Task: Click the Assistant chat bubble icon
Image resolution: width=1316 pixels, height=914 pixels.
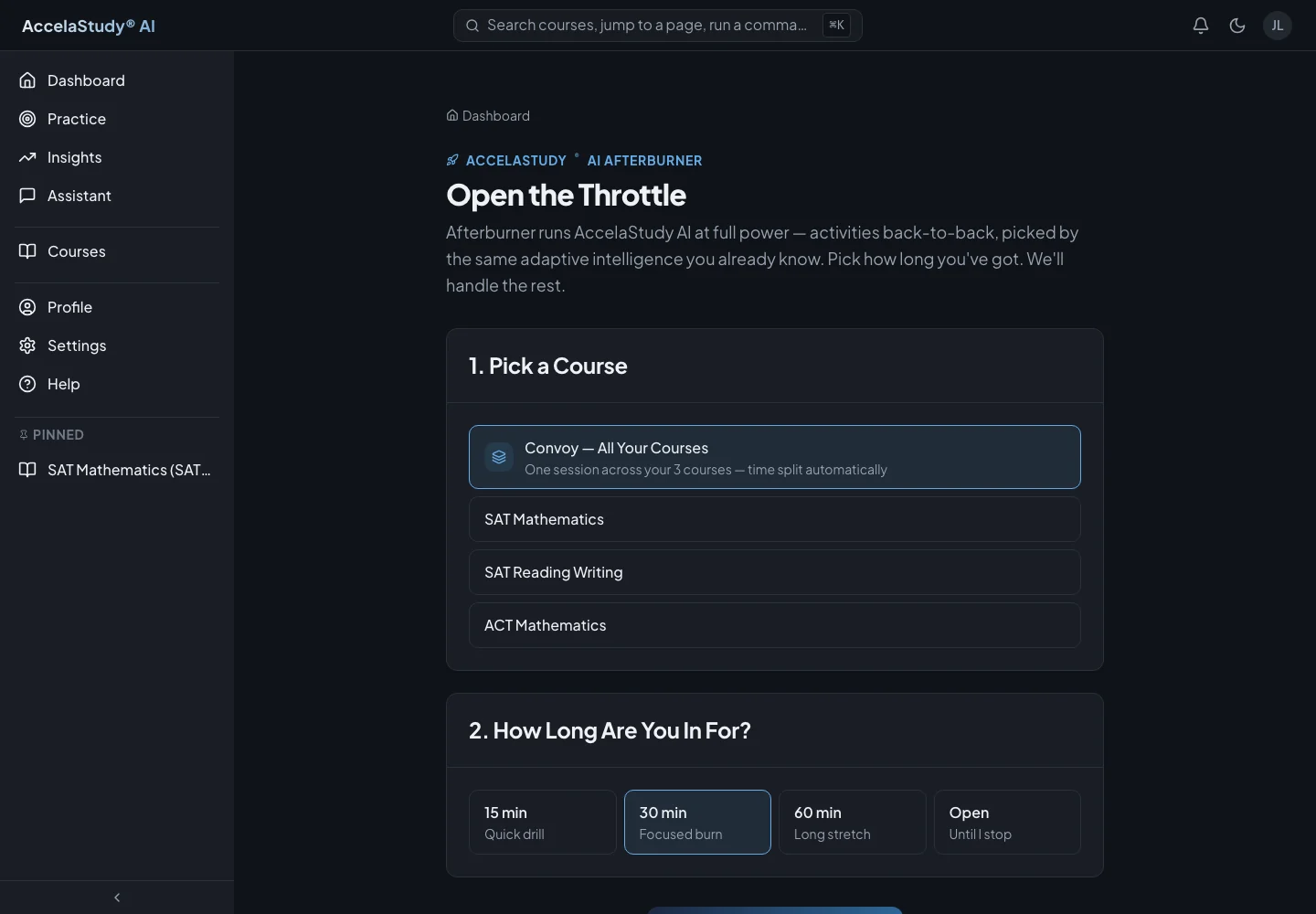Action: [x=27, y=196]
